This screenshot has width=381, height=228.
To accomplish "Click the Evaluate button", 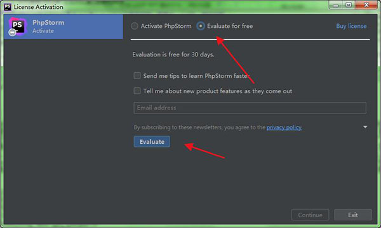I will point(152,141).
